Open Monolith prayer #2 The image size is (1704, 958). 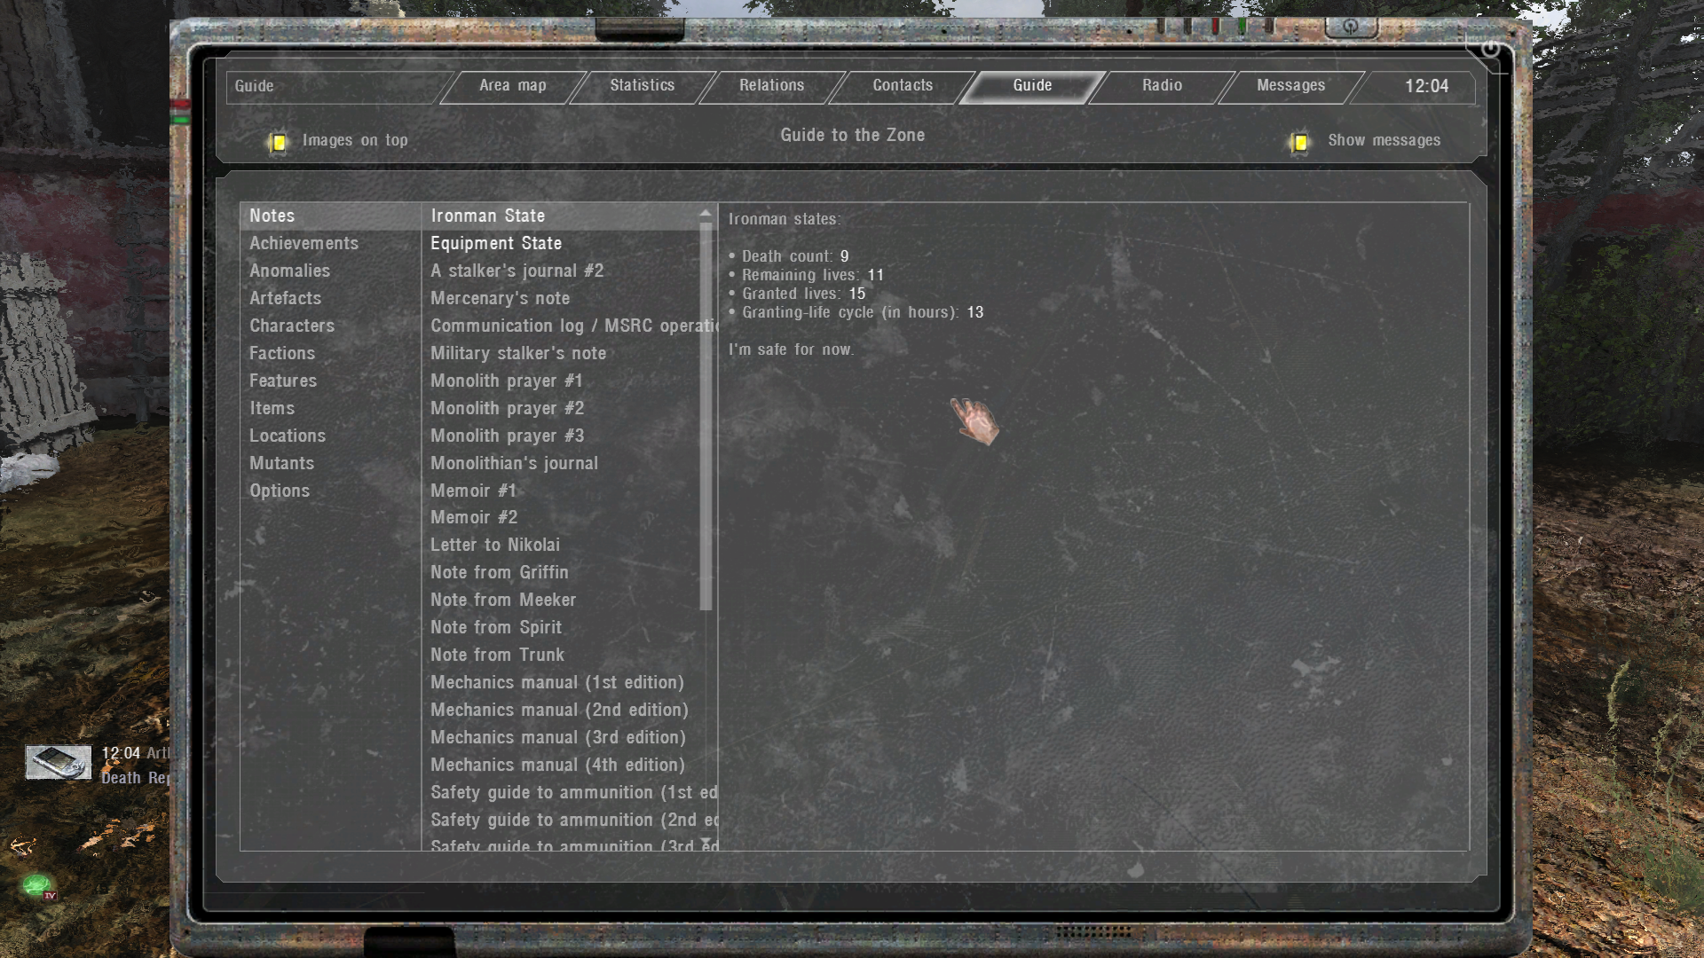pos(561,409)
